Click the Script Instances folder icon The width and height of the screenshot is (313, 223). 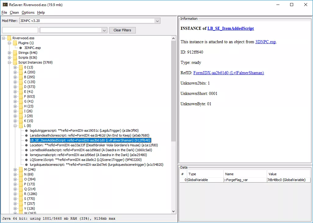15,62
